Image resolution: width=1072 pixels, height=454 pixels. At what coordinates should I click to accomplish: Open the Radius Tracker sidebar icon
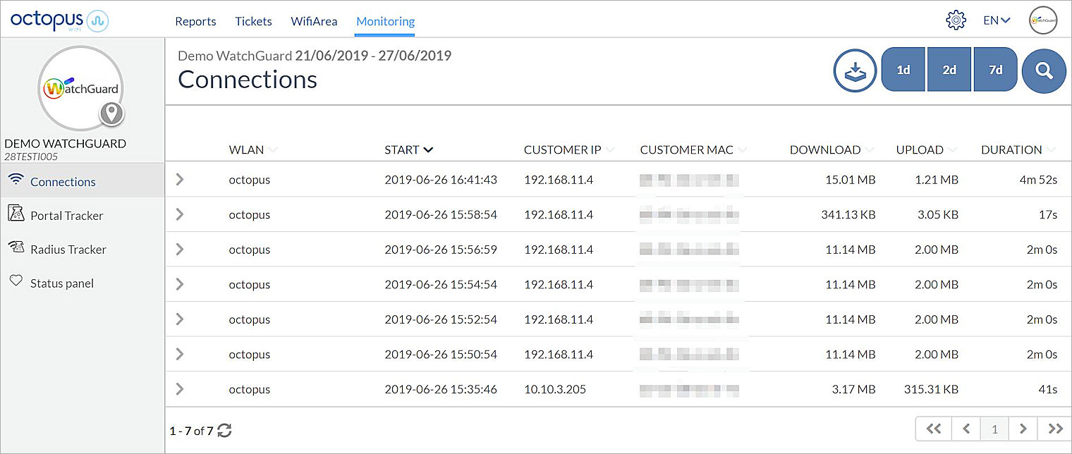[x=17, y=248]
